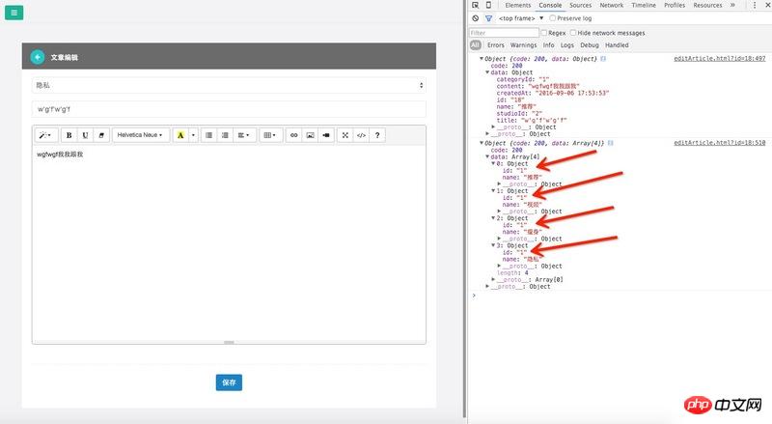Click the blue 保存 save button
Viewport: 772px width, 424px height.
tap(229, 382)
